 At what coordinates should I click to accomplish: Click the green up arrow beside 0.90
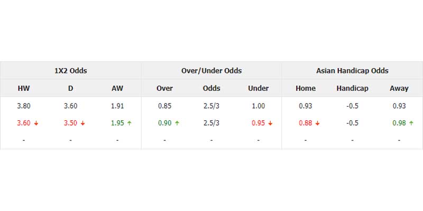177,123
